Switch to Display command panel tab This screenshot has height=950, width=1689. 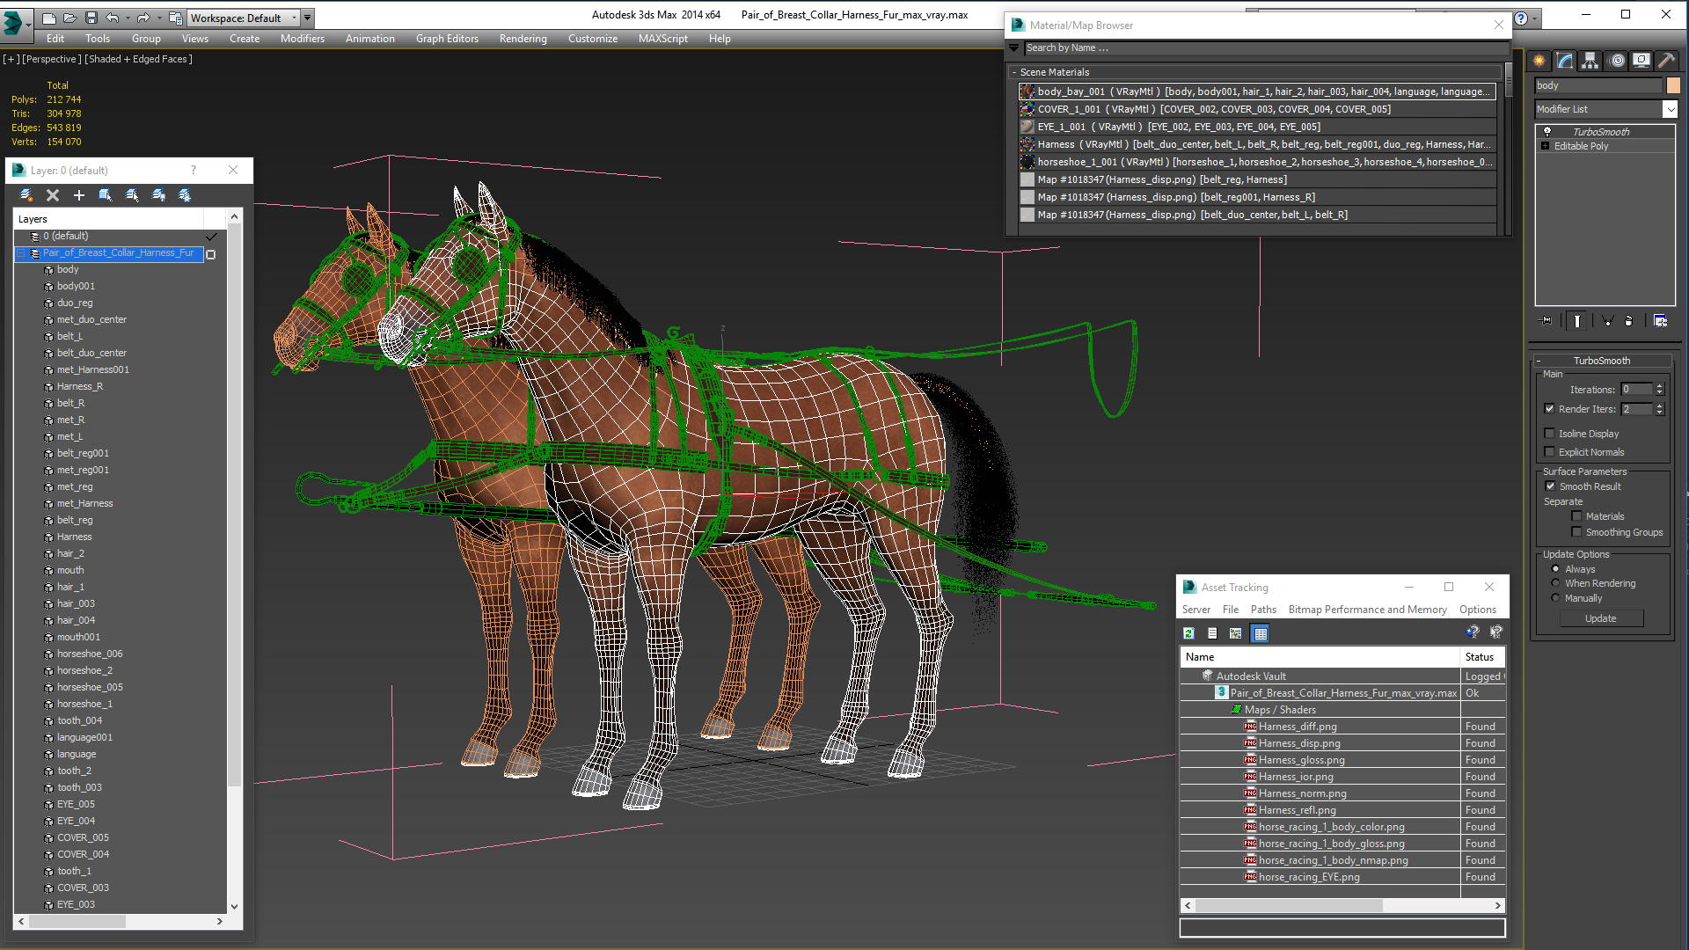point(1641,61)
